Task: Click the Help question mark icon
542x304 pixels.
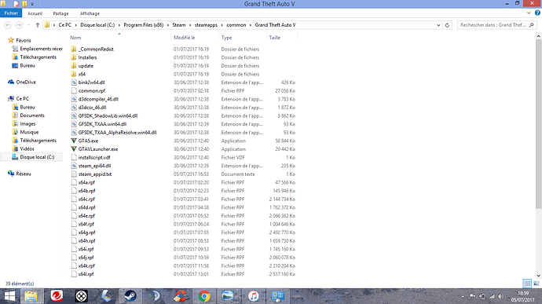Action: [x=537, y=13]
